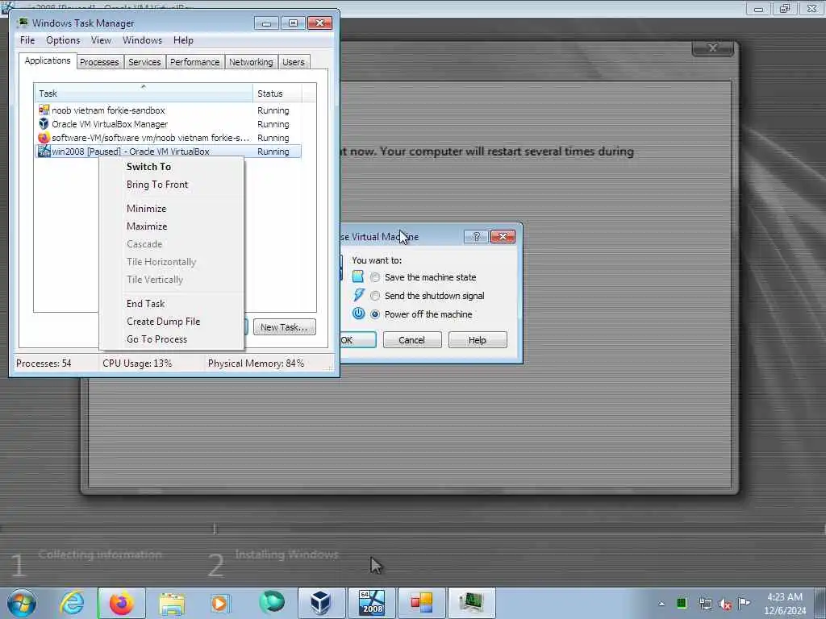This screenshot has height=619, width=826.
Task: Click the teal round app icon in taskbar
Action: point(272,602)
